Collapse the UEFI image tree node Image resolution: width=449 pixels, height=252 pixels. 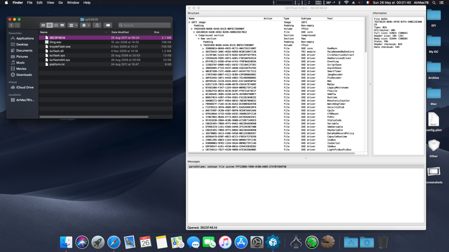(189, 22)
